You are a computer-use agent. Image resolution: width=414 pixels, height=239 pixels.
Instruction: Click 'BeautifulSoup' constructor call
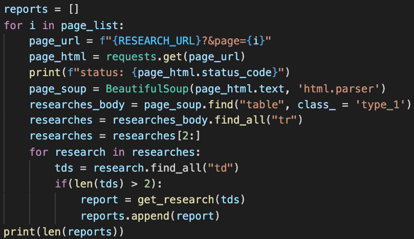(x=147, y=89)
